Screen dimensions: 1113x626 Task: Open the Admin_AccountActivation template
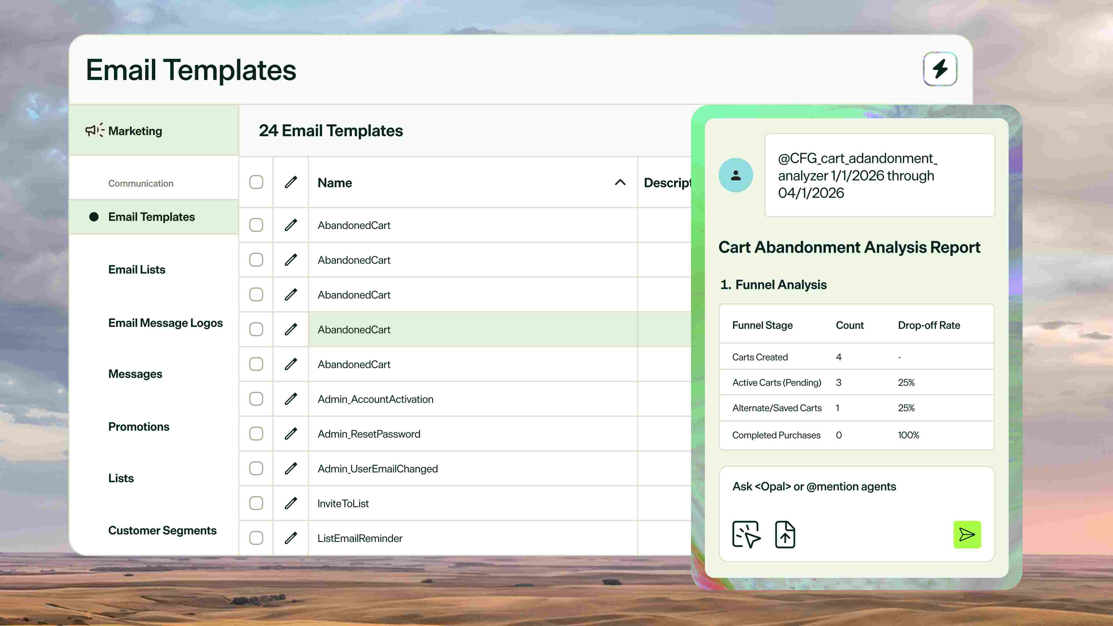375,399
